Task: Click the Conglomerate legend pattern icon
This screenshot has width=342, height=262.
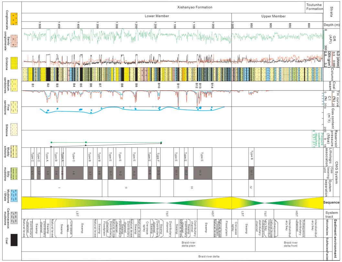Action: pos(14,19)
